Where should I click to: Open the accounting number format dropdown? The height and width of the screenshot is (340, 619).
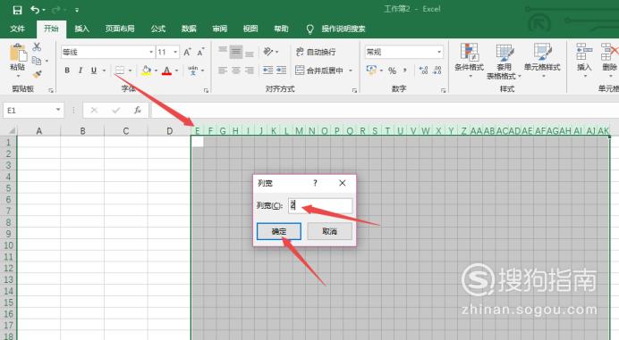point(381,70)
